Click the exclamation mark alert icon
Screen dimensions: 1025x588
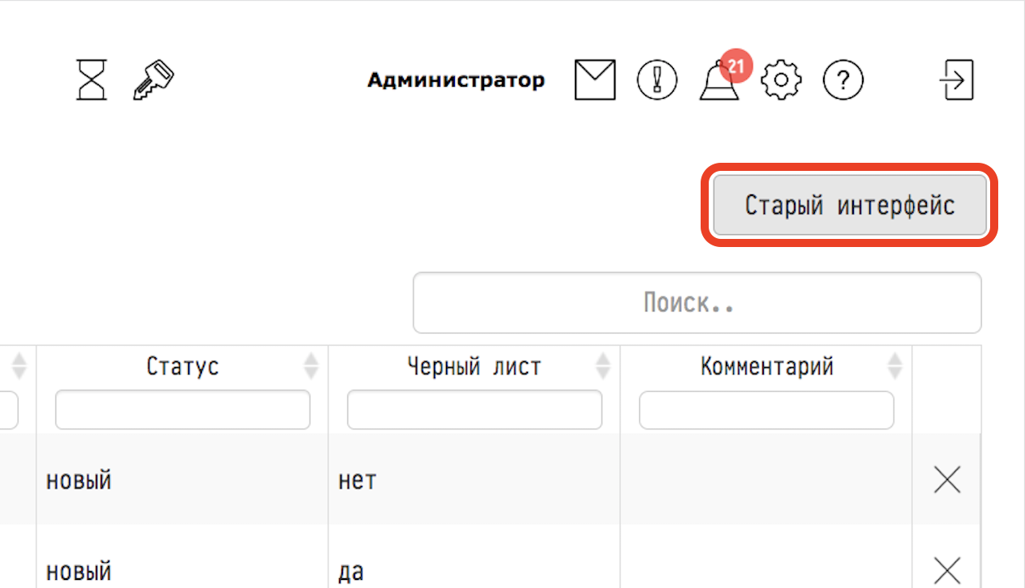coord(657,80)
